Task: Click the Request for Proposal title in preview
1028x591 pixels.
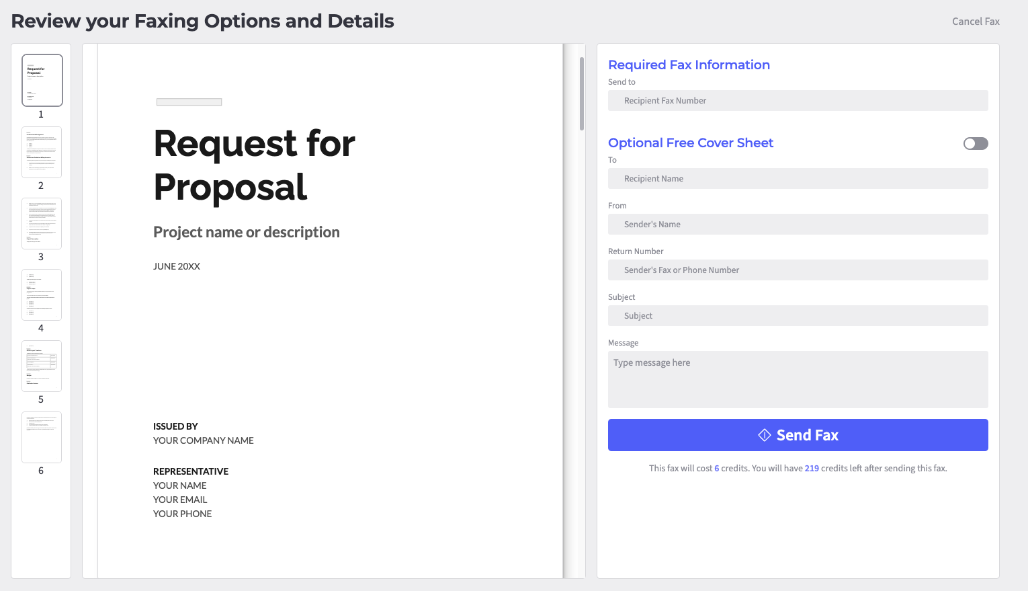Action: point(254,165)
